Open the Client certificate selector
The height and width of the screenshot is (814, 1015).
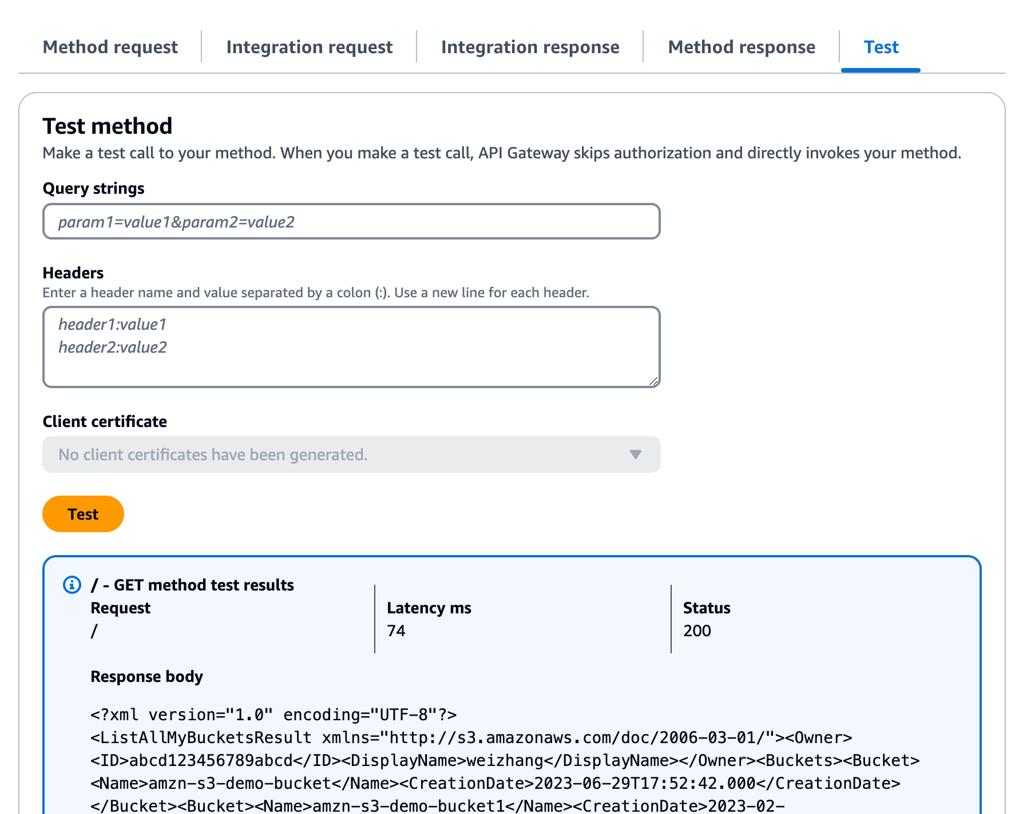351,454
